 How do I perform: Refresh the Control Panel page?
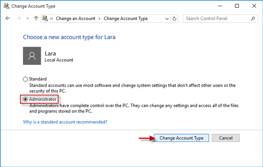(174, 18)
